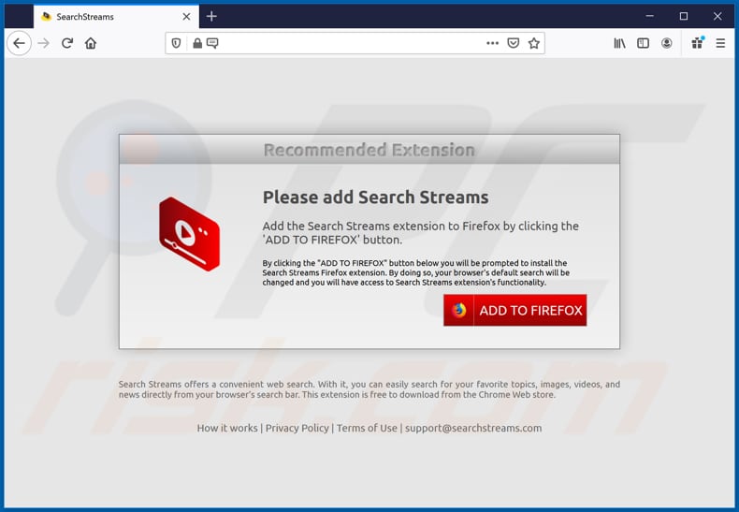Open How it works link
739x512 pixels.
click(x=227, y=428)
